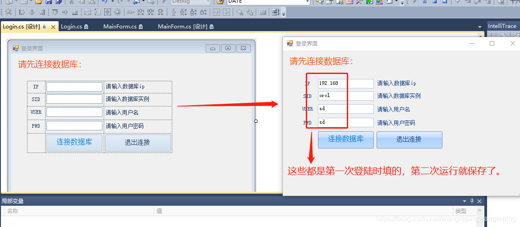Click the Align Bottoms layout icon
The height and width of the screenshot is (227, 520).
point(75,13)
